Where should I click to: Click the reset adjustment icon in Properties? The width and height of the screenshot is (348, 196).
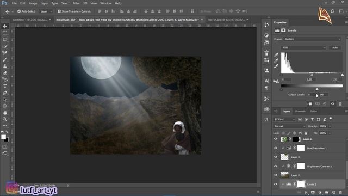point(325,104)
